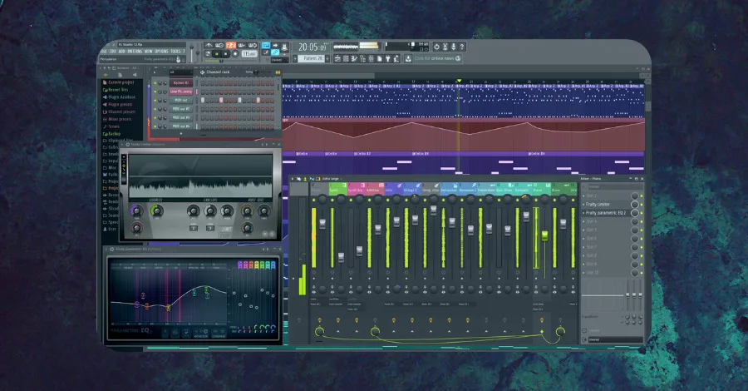Expand Channel presets folder in browser

(x=119, y=111)
